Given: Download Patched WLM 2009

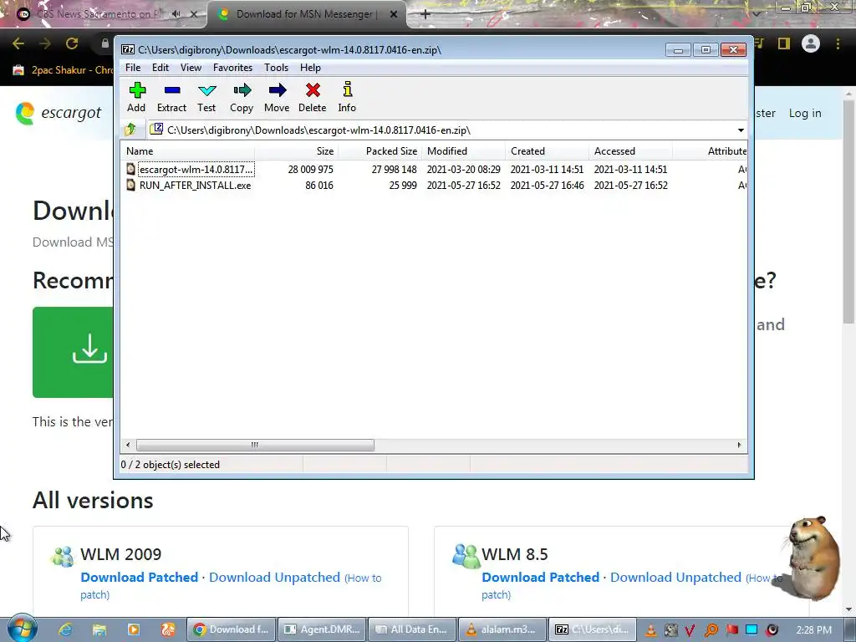Looking at the screenshot, I should tap(140, 578).
